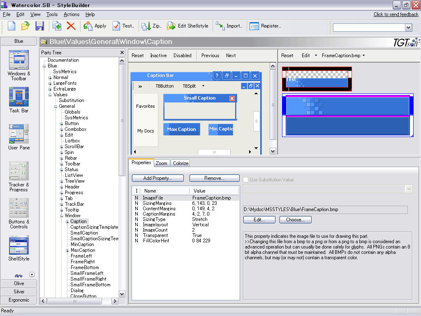Click the Parts Tree vertical scrollbar thumb
This screenshot has height=316, width=421.
122,120
